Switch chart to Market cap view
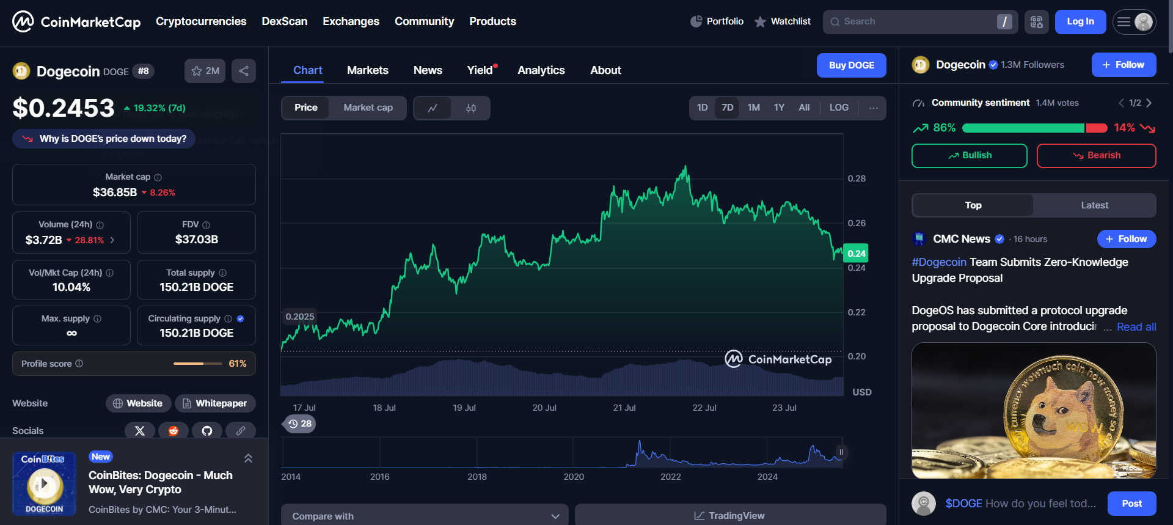The width and height of the screenshot is (1173, 525). [368, 108]
